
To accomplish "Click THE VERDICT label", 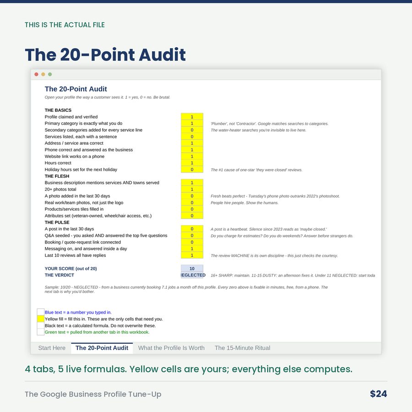I will point(60,275).
